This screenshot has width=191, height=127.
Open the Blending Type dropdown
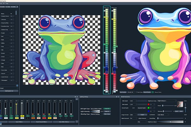pyautogui.click(x=96, y=114)
